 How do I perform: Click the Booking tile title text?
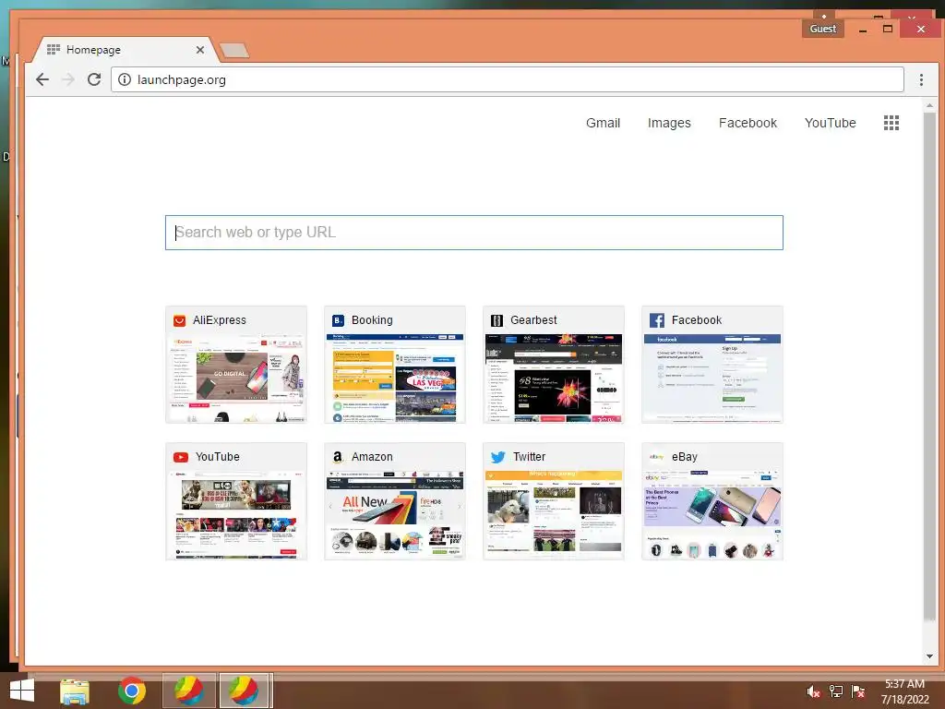[372, 320]
